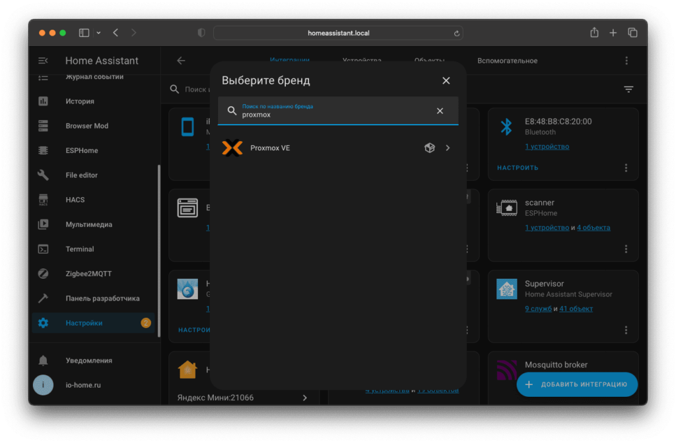Toggle the Safari sidebar icon
Image resolution: width=676 pixels, height=443 pixels.
[x=84, y=33]
